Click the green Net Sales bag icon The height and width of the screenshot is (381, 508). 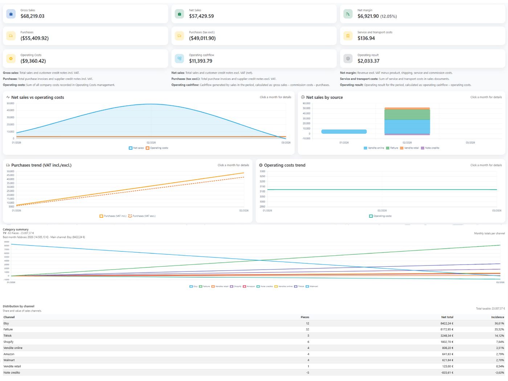pos(179,14)
